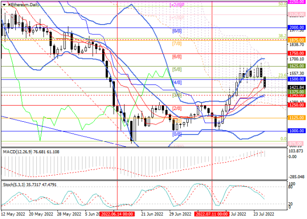This screenshot has height=219, width=307.
Task: Click the 12 May 2022 date label
Action: point(13,214)
